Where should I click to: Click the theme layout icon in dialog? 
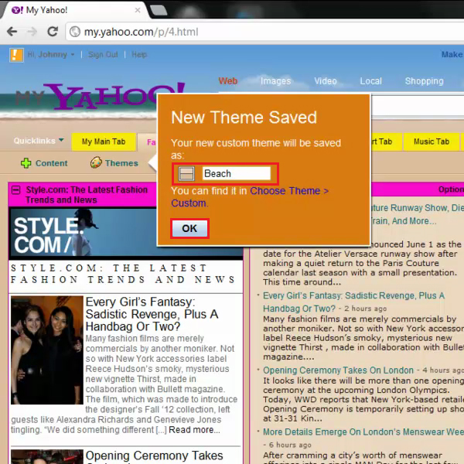click(x=186, y=173)
